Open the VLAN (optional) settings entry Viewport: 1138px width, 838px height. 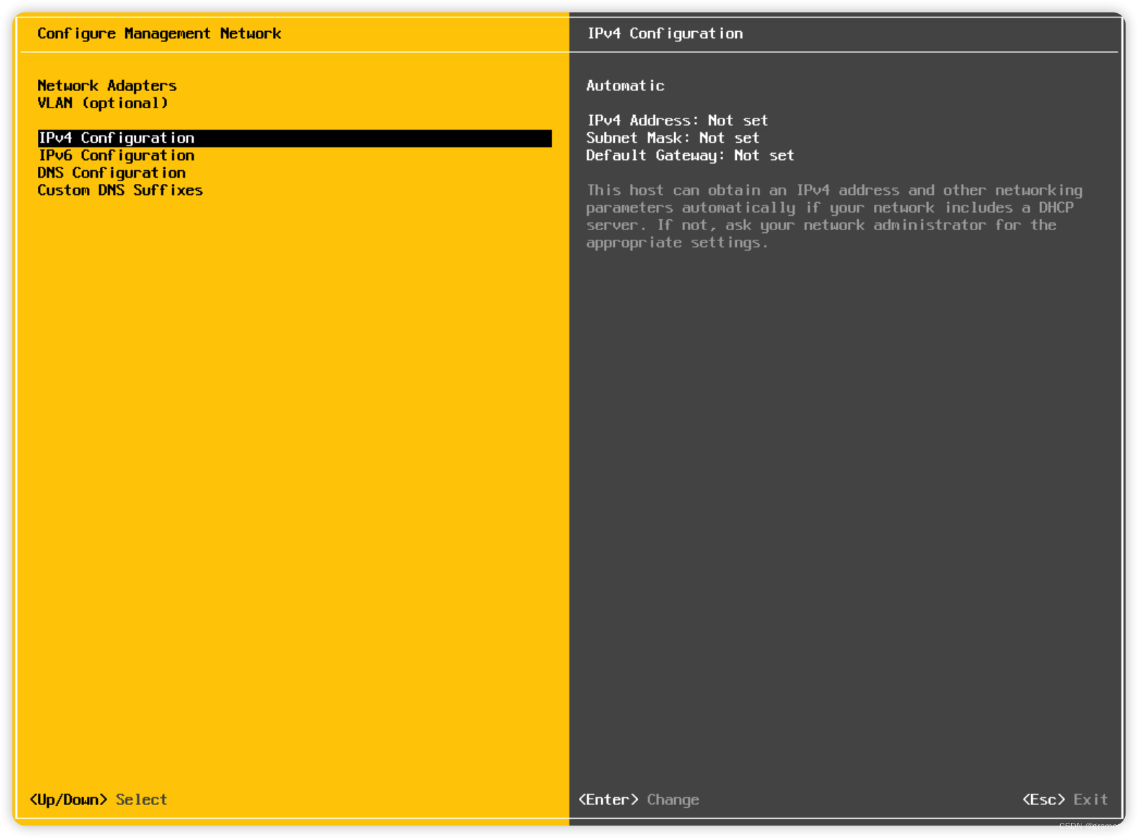tap(102, 103)
